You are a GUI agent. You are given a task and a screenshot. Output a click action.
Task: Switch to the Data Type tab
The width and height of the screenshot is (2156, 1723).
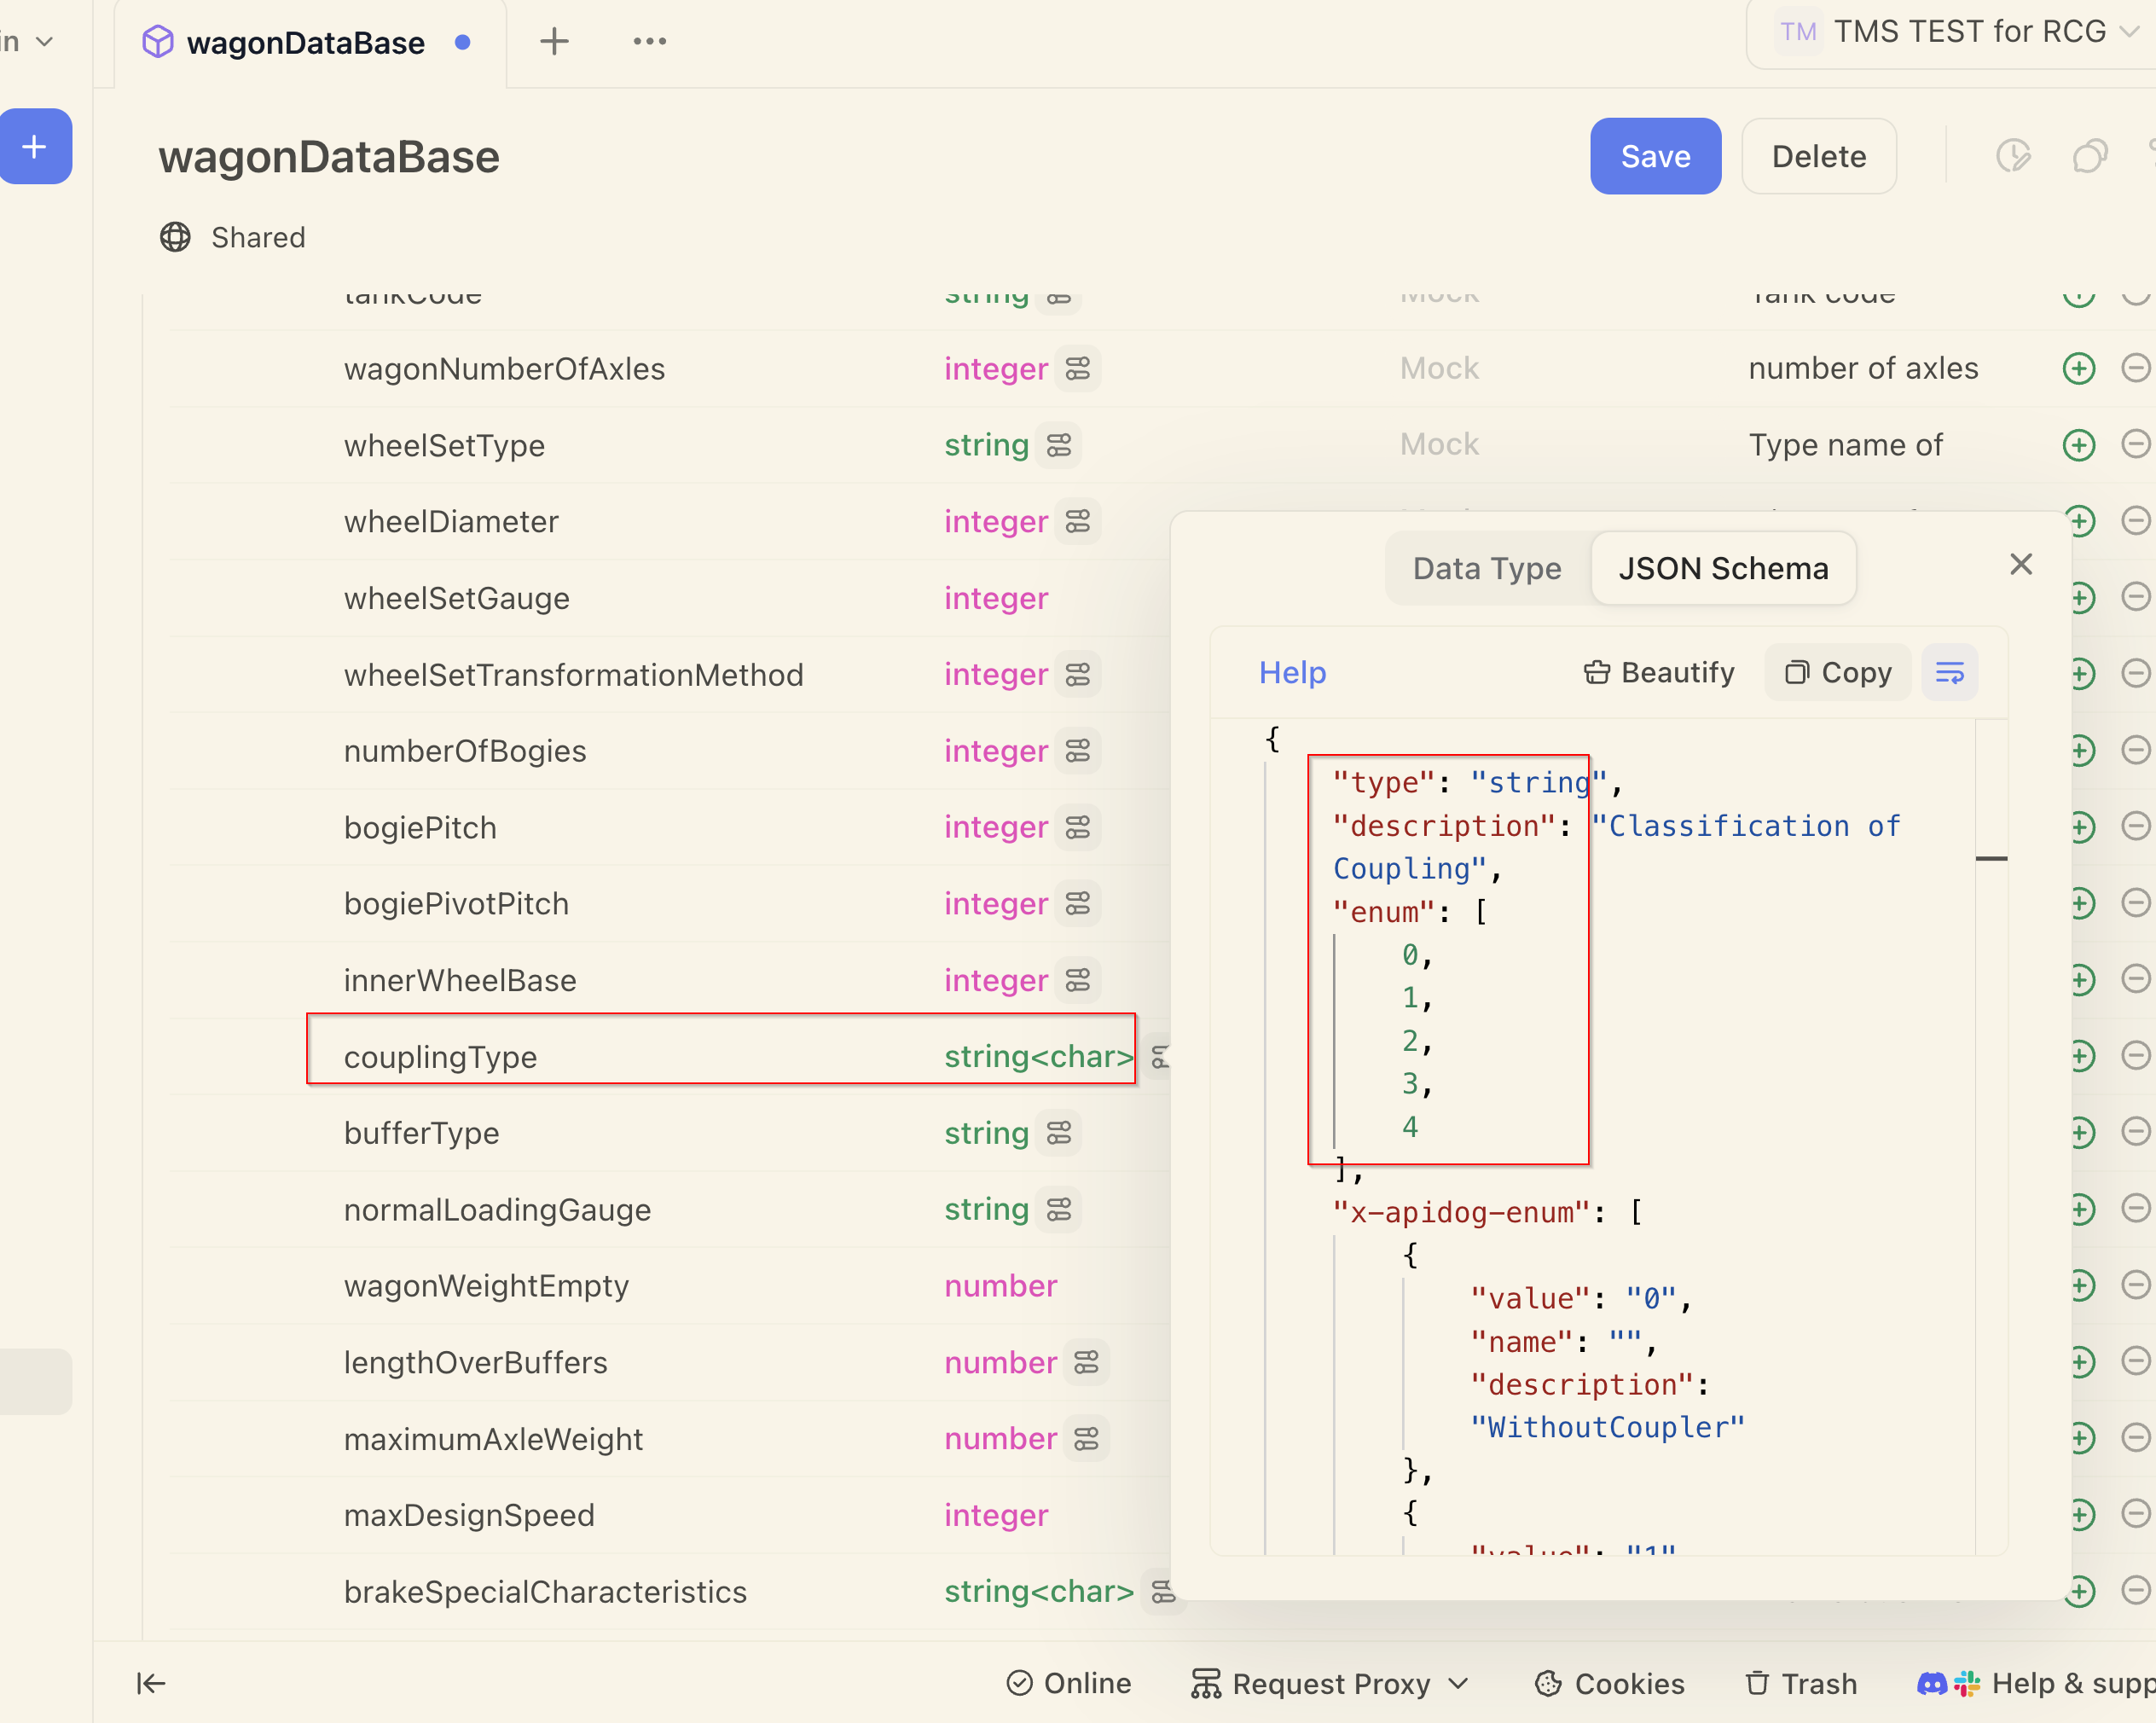[1486, 568]
